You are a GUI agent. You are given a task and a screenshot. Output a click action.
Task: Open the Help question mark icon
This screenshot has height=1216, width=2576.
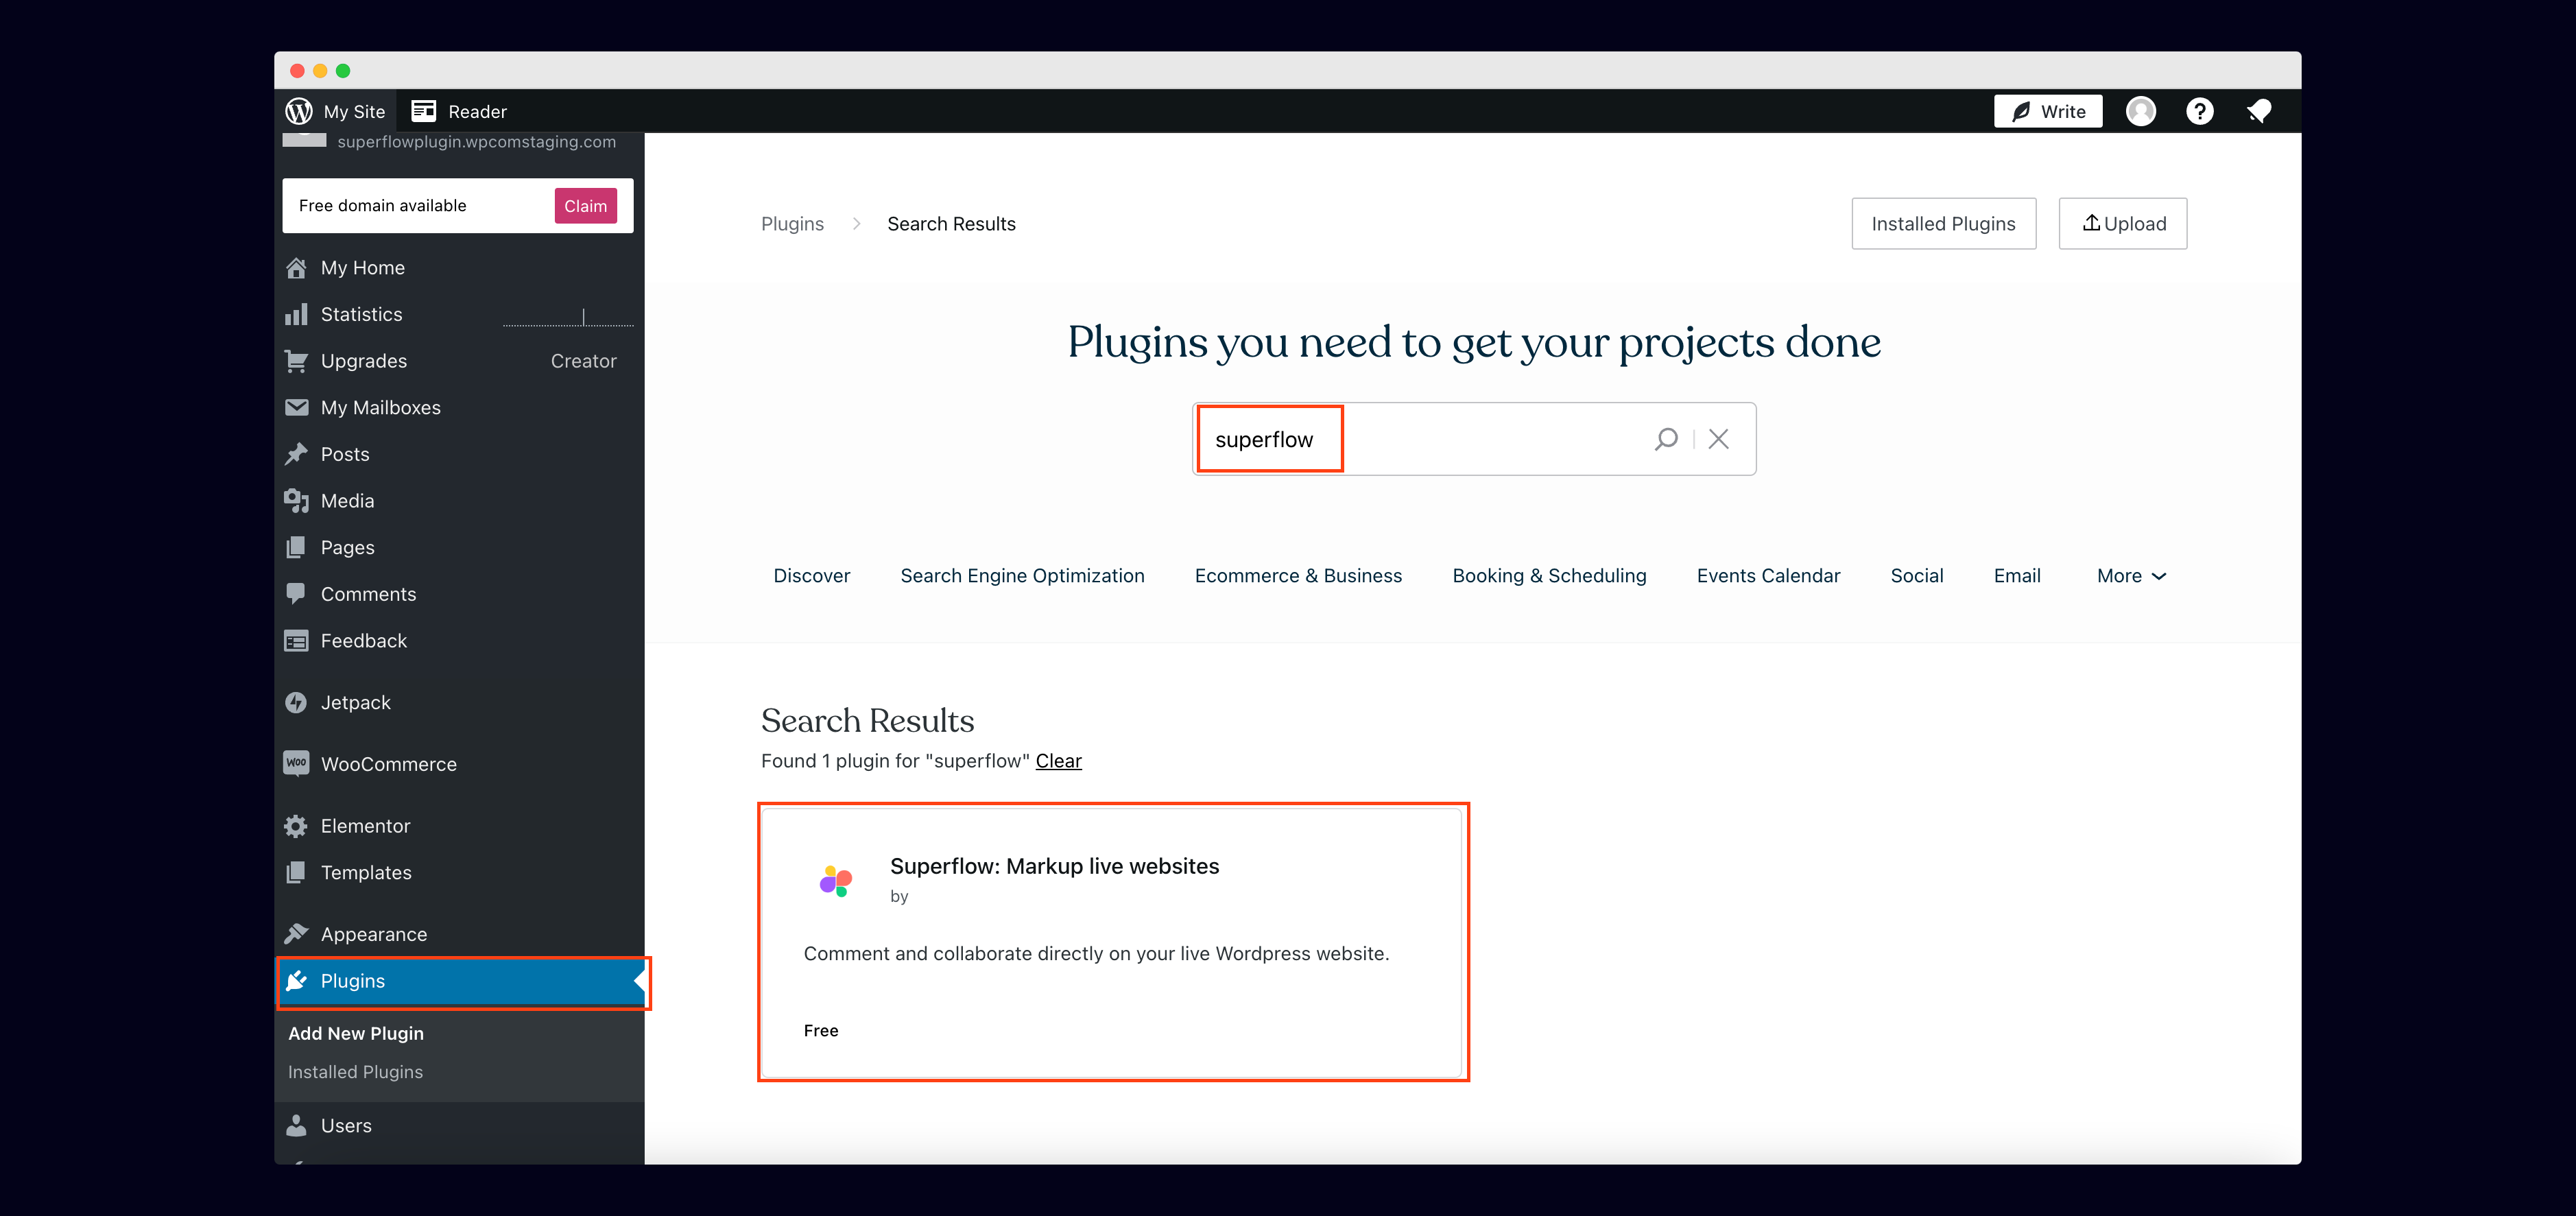pyautogui.click(x=2199, y=111)
